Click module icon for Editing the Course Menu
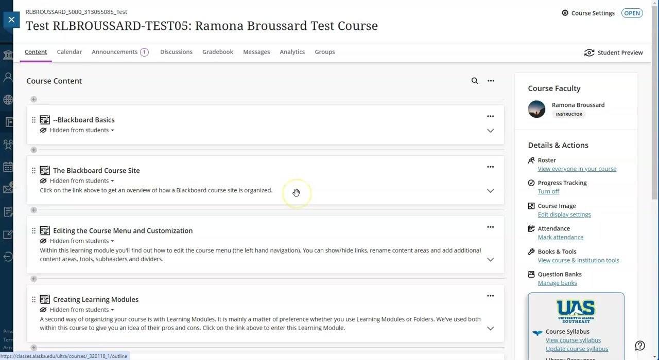659x360 pixels. (x=45, y=230)
